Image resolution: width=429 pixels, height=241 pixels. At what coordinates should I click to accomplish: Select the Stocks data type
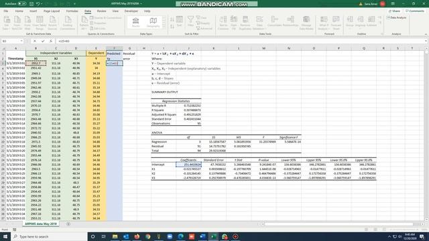click(135, 22)
